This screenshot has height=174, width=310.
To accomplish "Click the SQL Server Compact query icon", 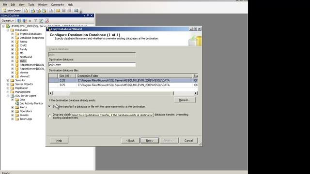I will click(x=51, y=11).
